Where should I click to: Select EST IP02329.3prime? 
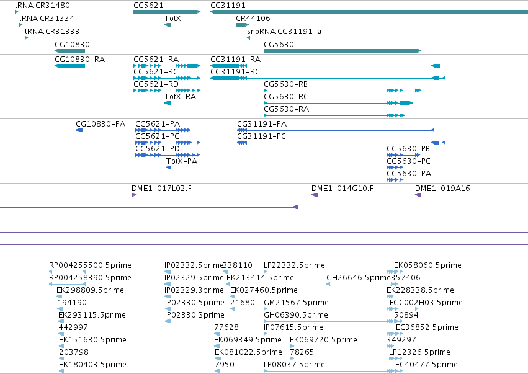pos(168,297)
